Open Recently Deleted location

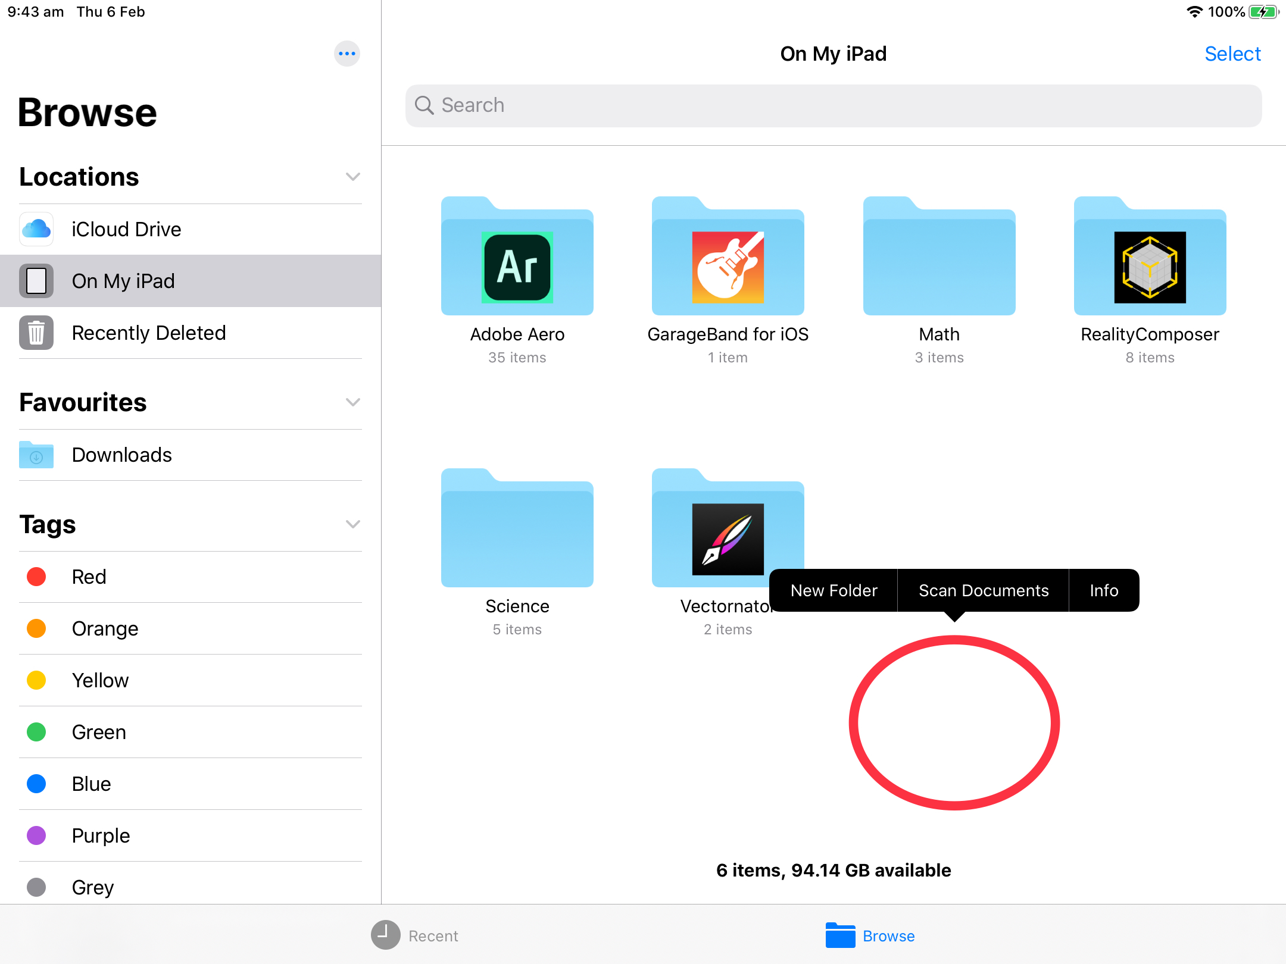(191, 333)
